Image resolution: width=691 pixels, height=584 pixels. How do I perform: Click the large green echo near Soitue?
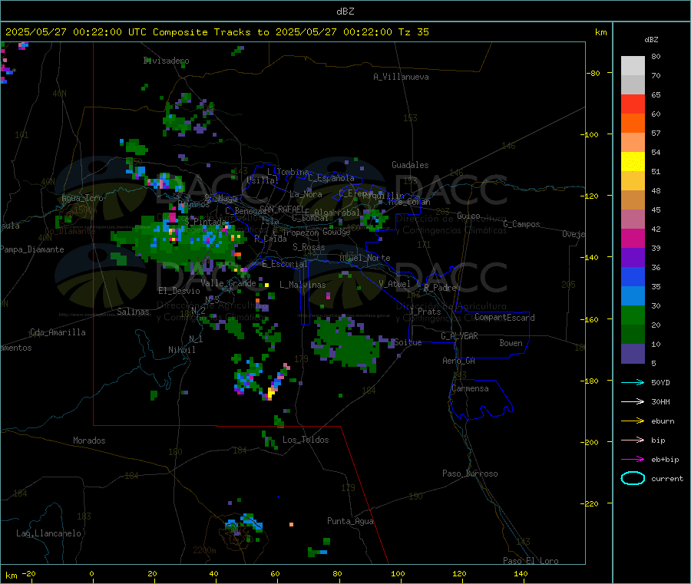[x=346, y=344]
